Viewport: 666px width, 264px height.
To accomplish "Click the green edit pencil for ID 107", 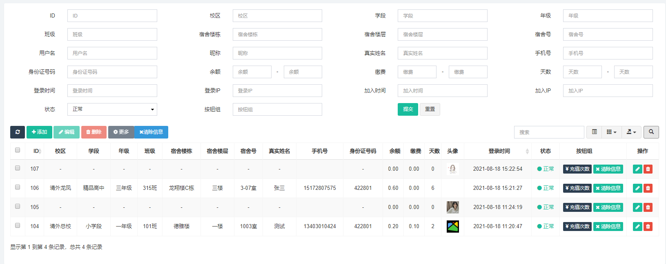I will (637, 169).
